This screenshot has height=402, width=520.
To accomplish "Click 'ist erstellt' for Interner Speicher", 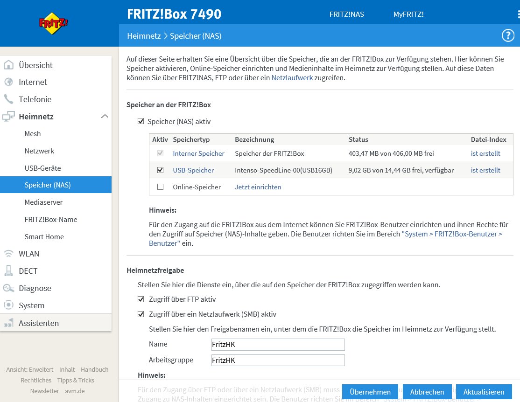I will click(485, 153).
